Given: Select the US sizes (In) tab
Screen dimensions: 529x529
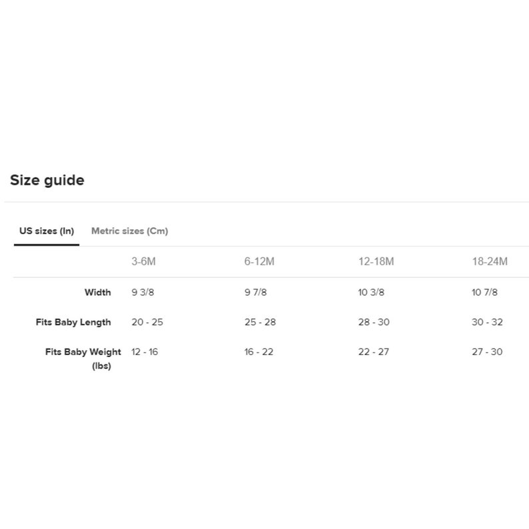Looking at the screenshot, I should (x=47, y=231).
